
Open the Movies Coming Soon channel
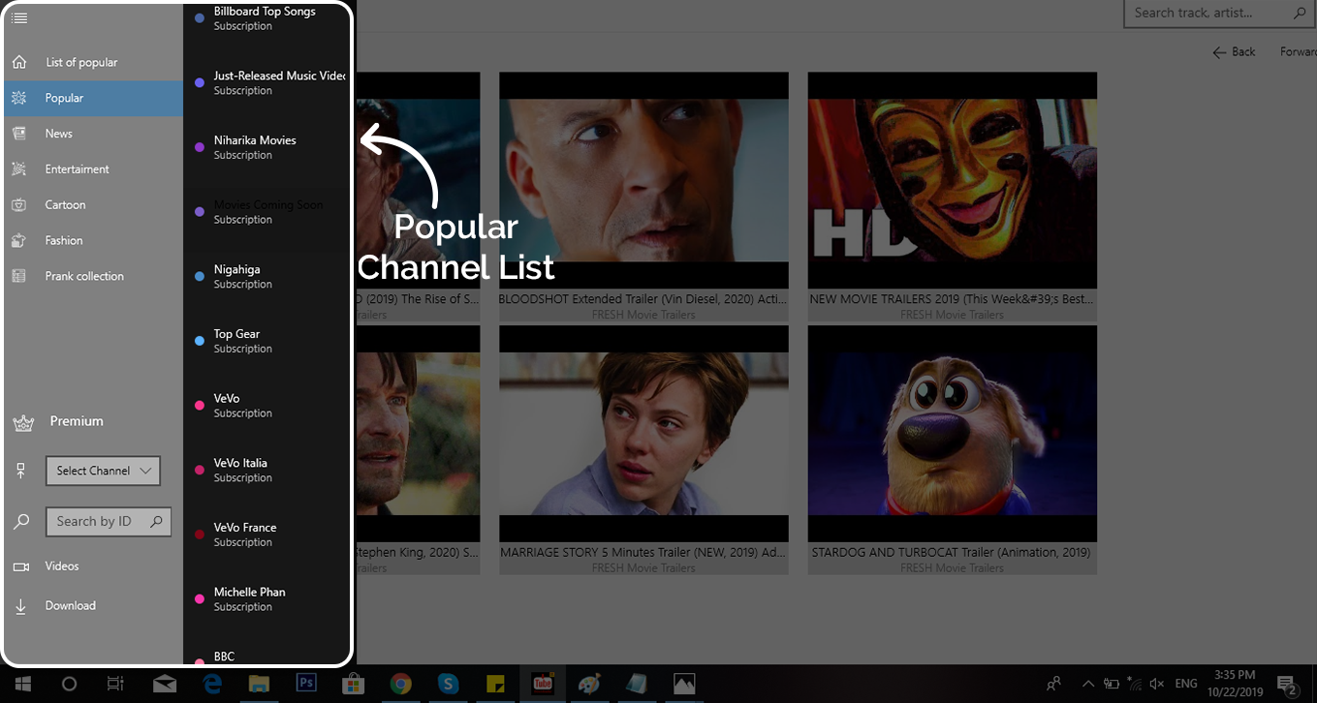267,212
